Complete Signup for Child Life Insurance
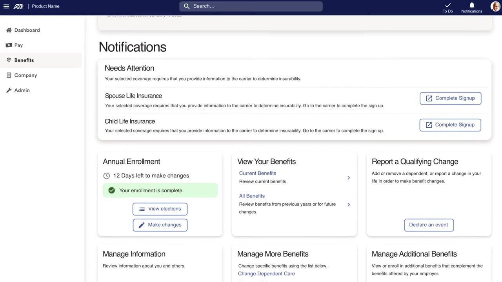 pyautogui.click(x=450, y=125)
